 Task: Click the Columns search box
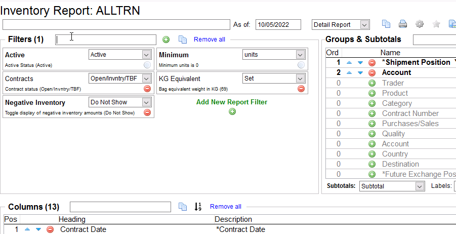click(120, 207)
